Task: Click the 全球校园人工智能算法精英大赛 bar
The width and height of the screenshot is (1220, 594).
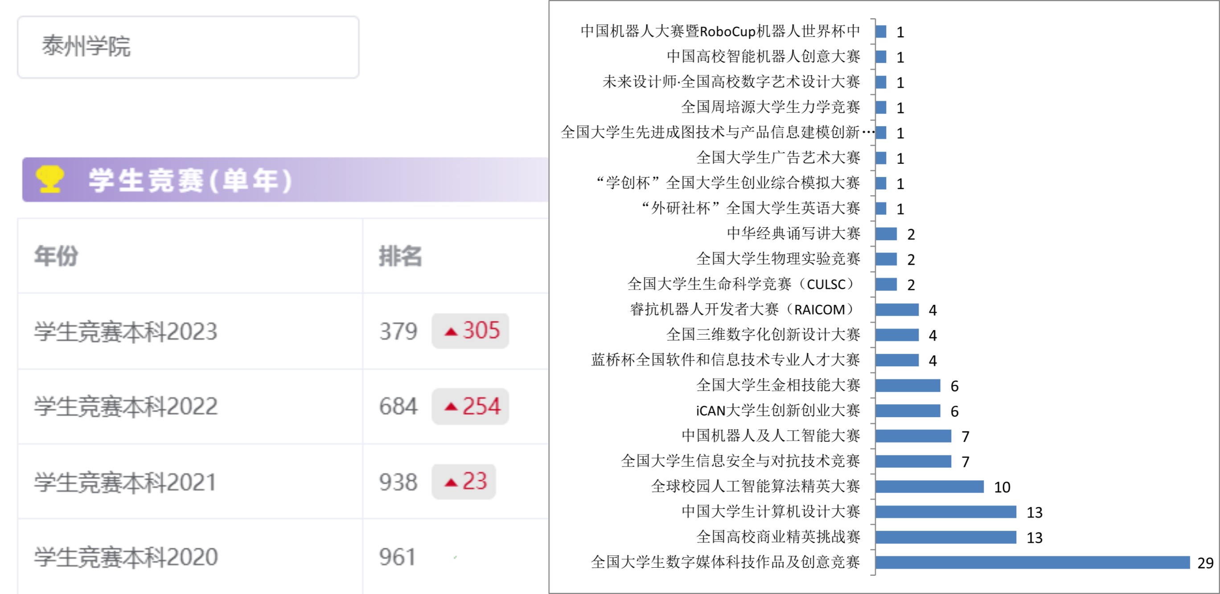Action: pyautogui.click(x=929, y=487)
